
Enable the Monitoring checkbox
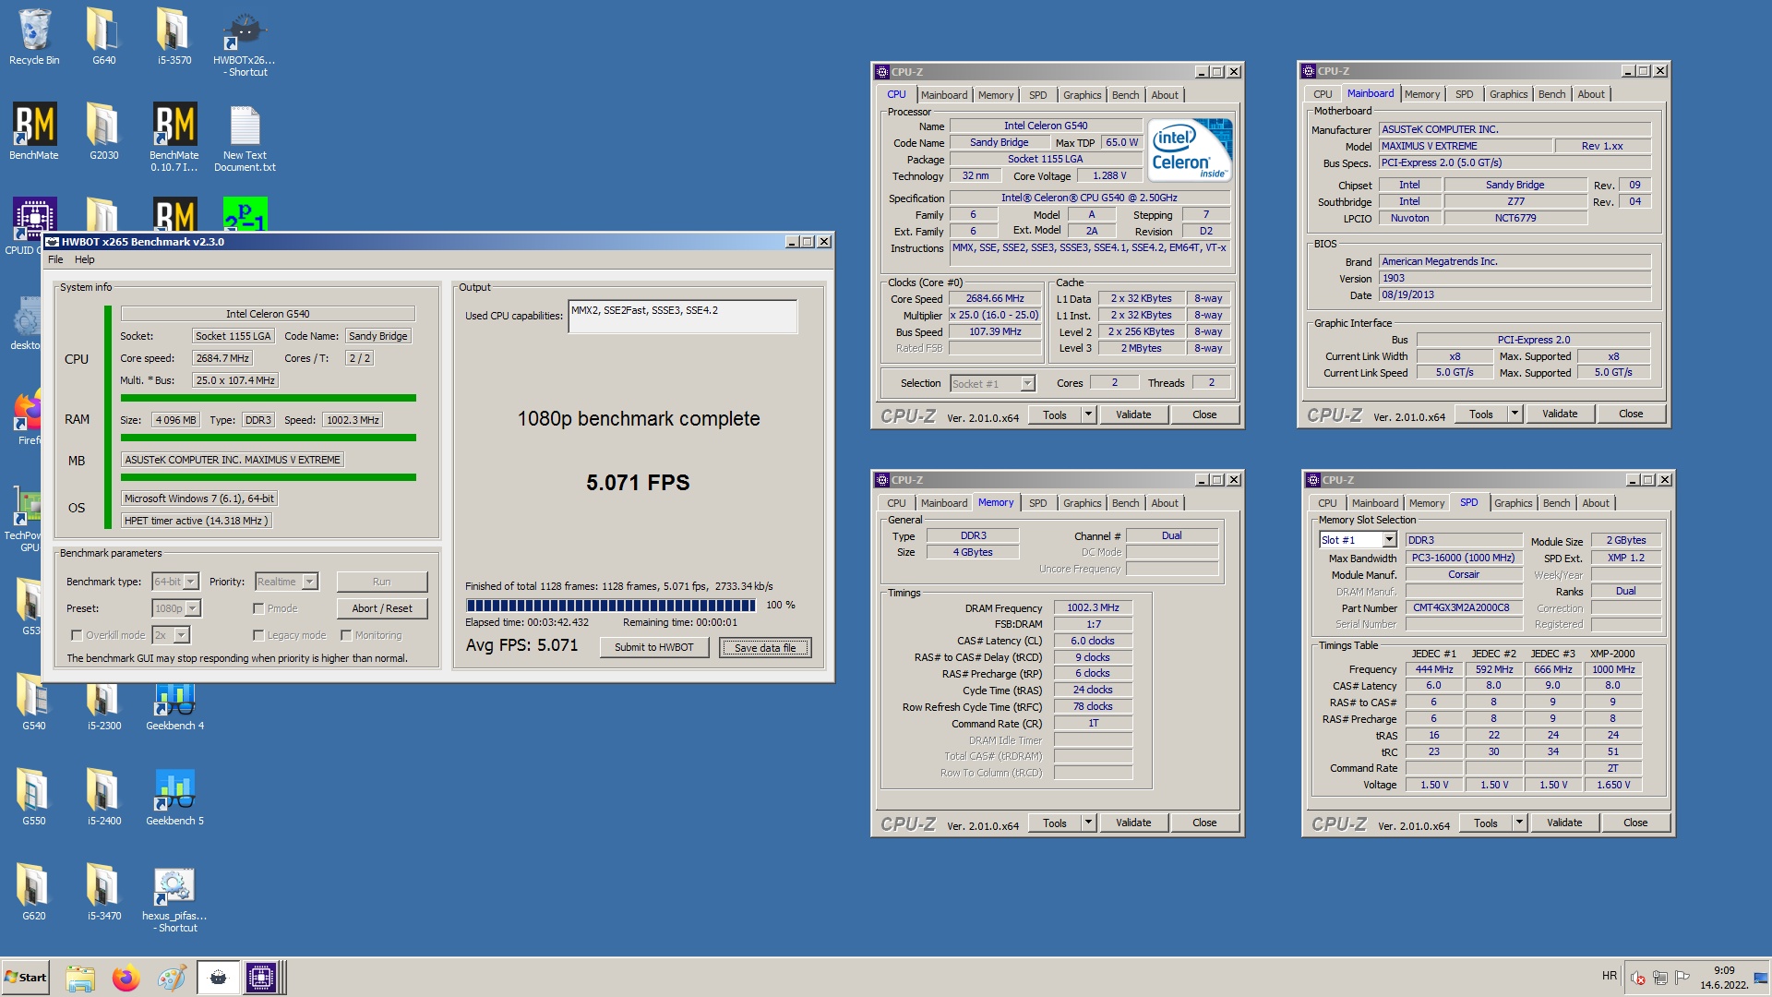(x=346, y=635)
